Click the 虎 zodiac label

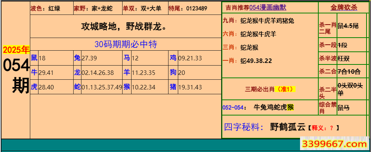tap(34, 87)
